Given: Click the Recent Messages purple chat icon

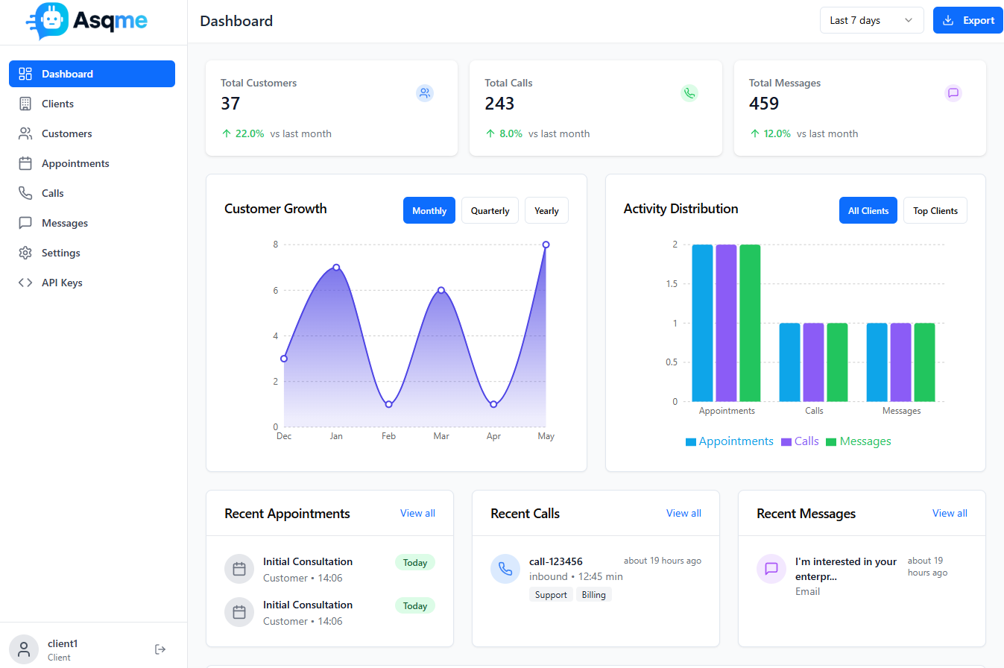Looking at the screenshot, I should [771, 569].
